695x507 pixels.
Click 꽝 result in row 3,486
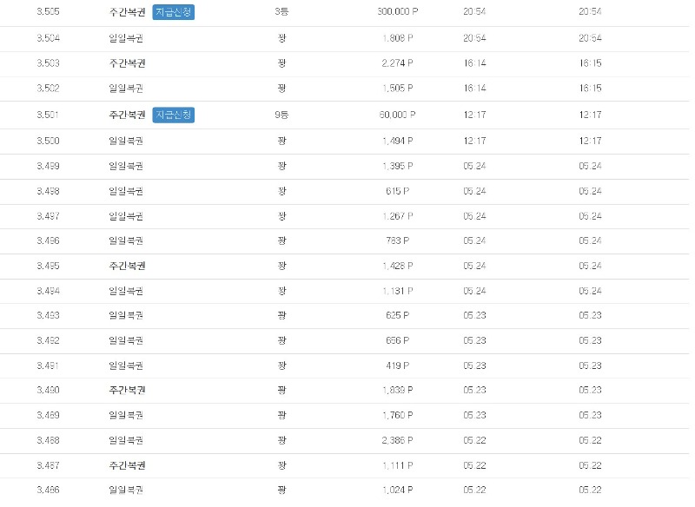pos(281,491)
